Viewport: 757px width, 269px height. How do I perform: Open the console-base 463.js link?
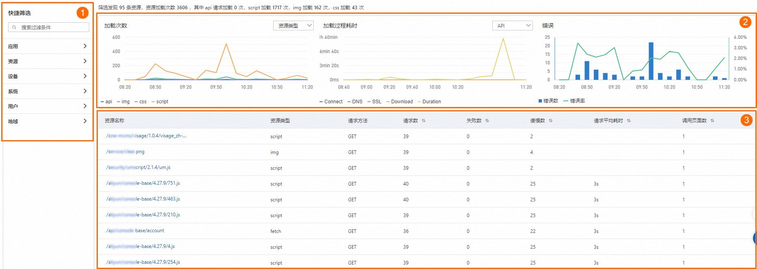(x=143, y=199)
